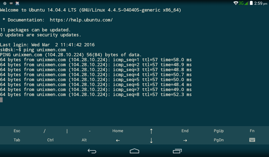Tap the right arrow key
This screenshot has width=269, height=157.
(185, 141)
